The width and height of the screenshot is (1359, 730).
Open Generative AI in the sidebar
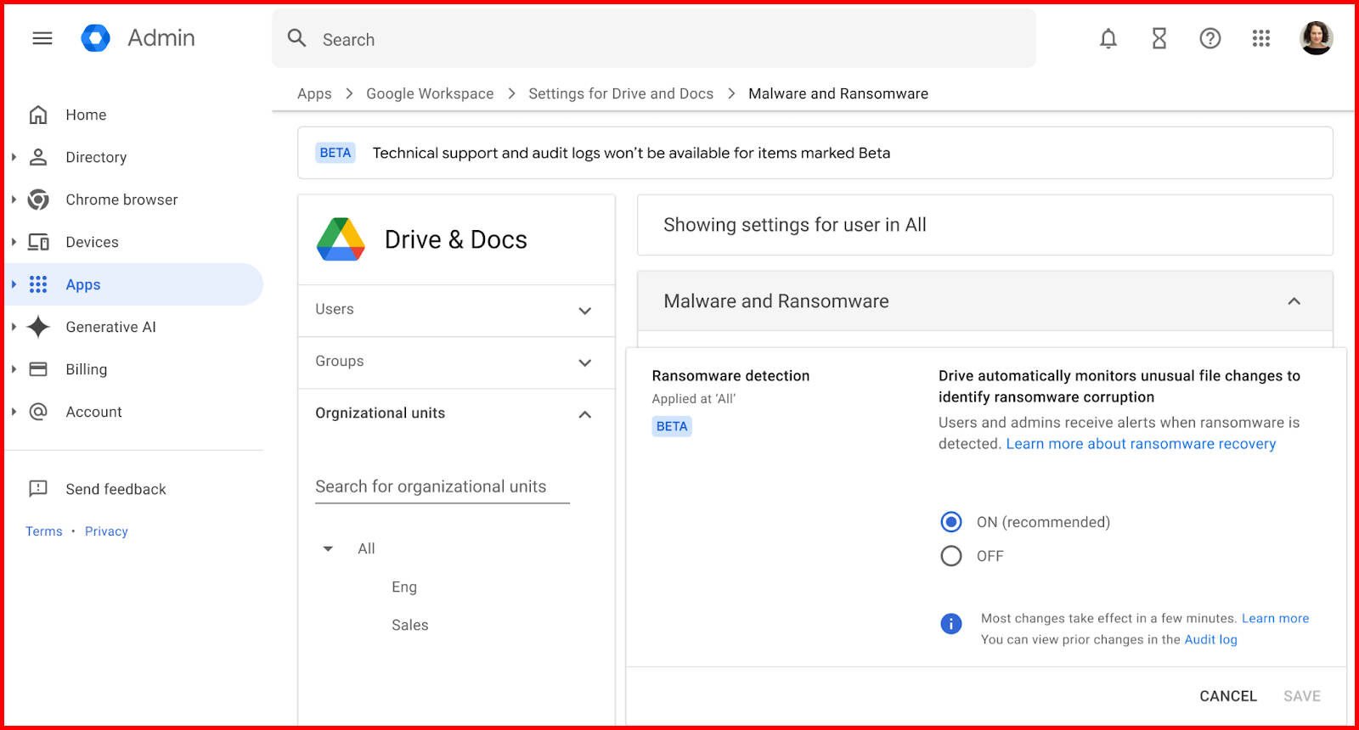click(110, 327)
